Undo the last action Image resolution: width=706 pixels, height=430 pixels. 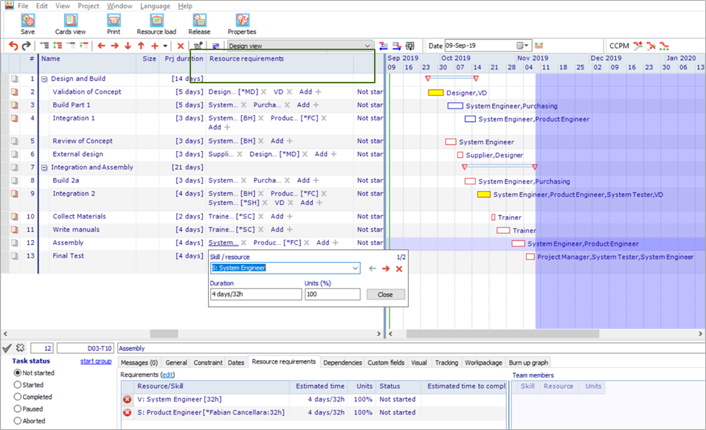click(x=13, y=46)
